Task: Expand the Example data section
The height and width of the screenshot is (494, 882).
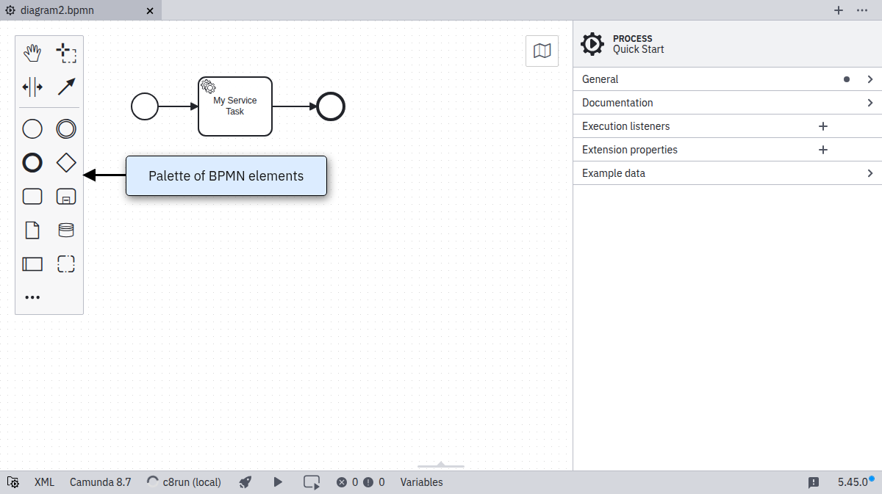Action: point(727,173)
